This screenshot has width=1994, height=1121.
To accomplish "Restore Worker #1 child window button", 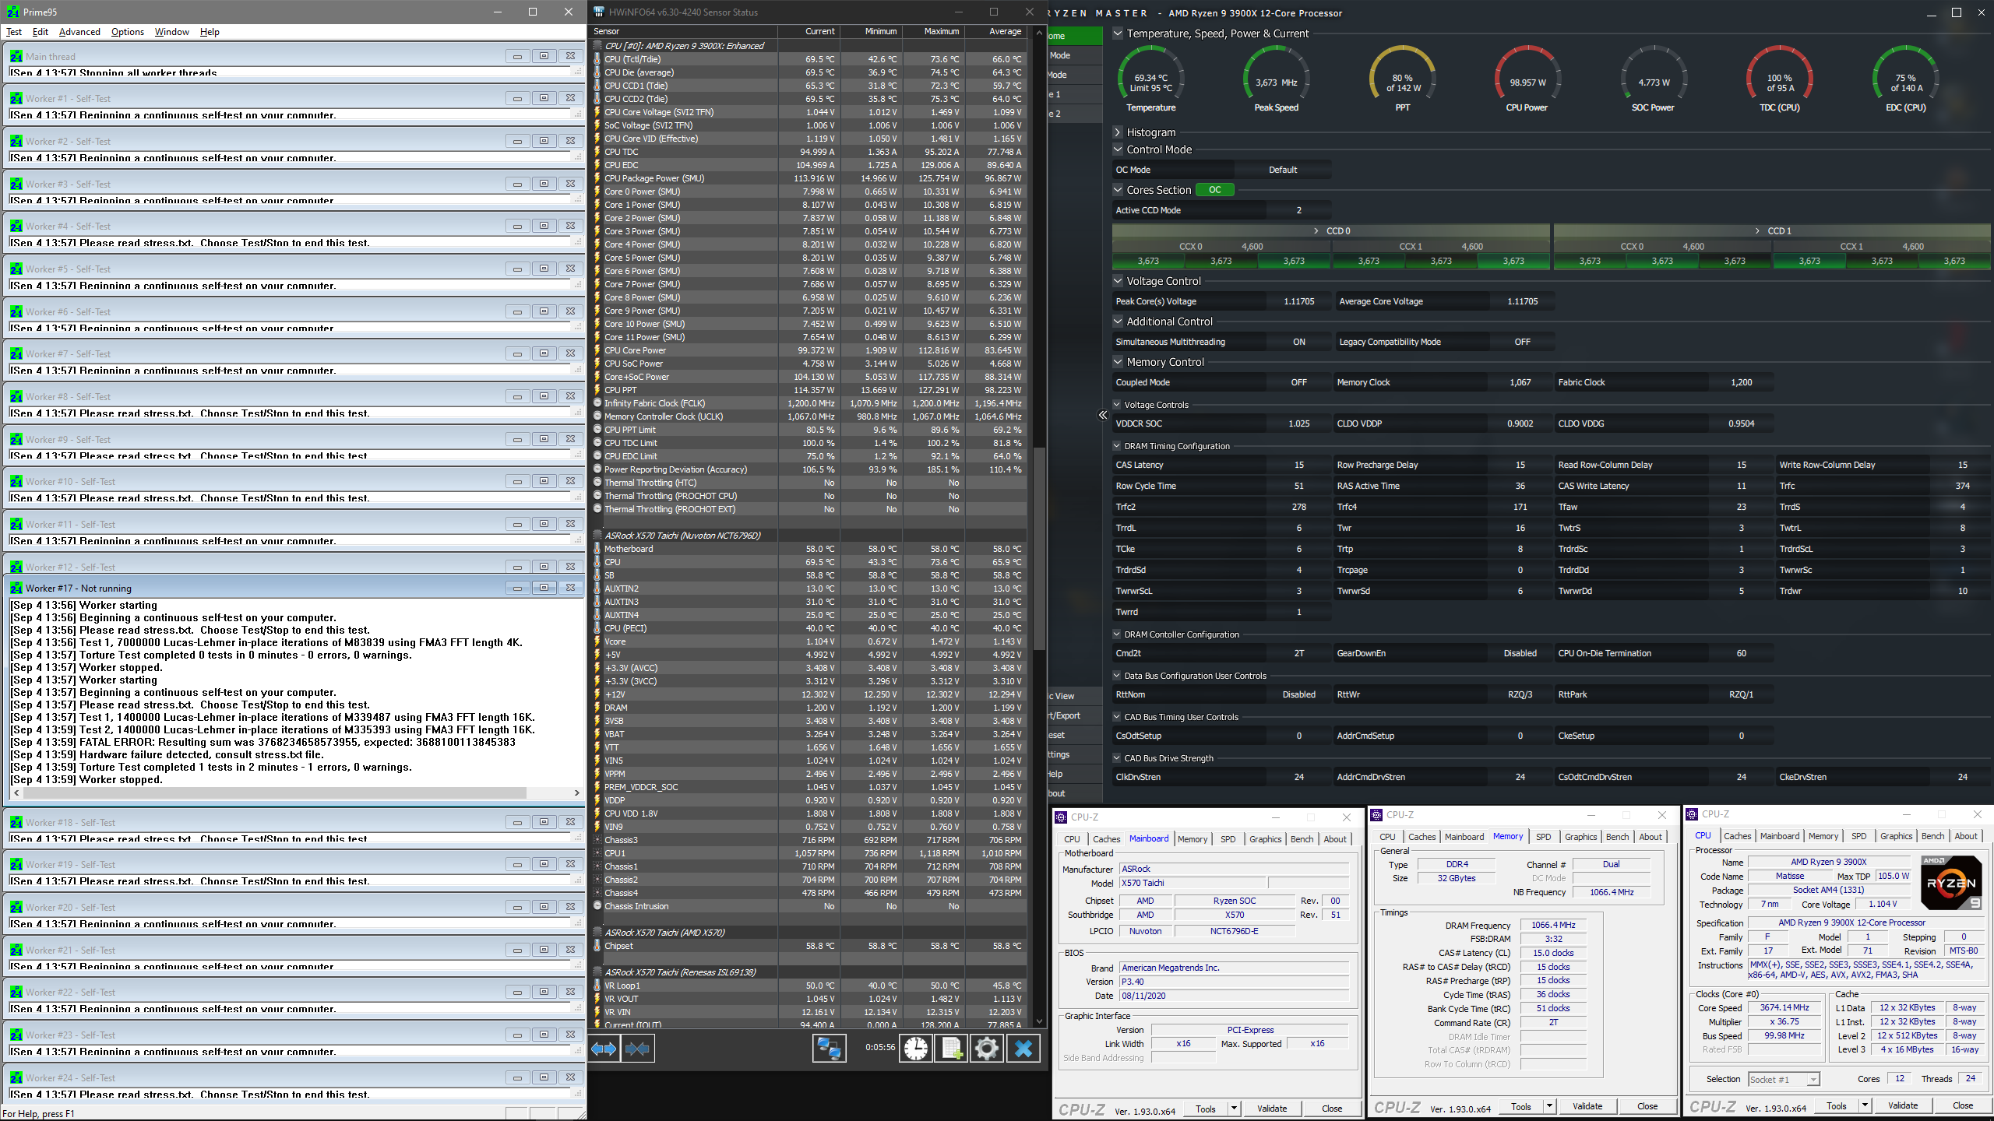I will point(544,98).
